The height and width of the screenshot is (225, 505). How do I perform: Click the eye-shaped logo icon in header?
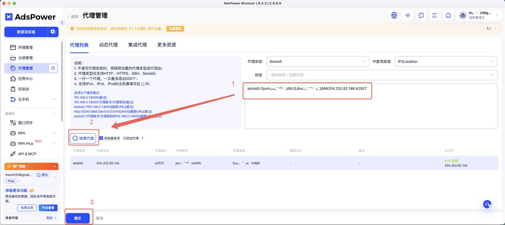394,15
